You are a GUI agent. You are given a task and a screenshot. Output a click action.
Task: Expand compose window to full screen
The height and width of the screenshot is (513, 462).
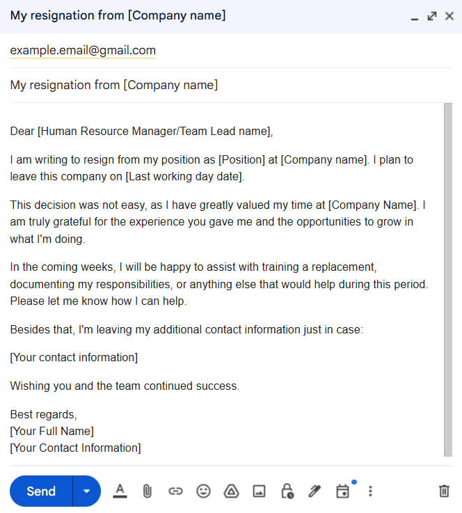(x=432, y=16)
